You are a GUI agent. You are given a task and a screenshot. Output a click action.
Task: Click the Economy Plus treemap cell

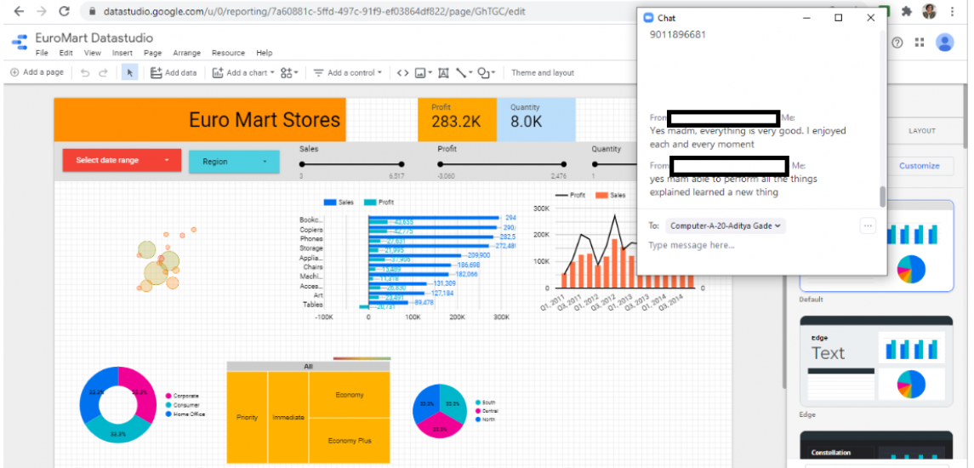(x=350, y=440)
